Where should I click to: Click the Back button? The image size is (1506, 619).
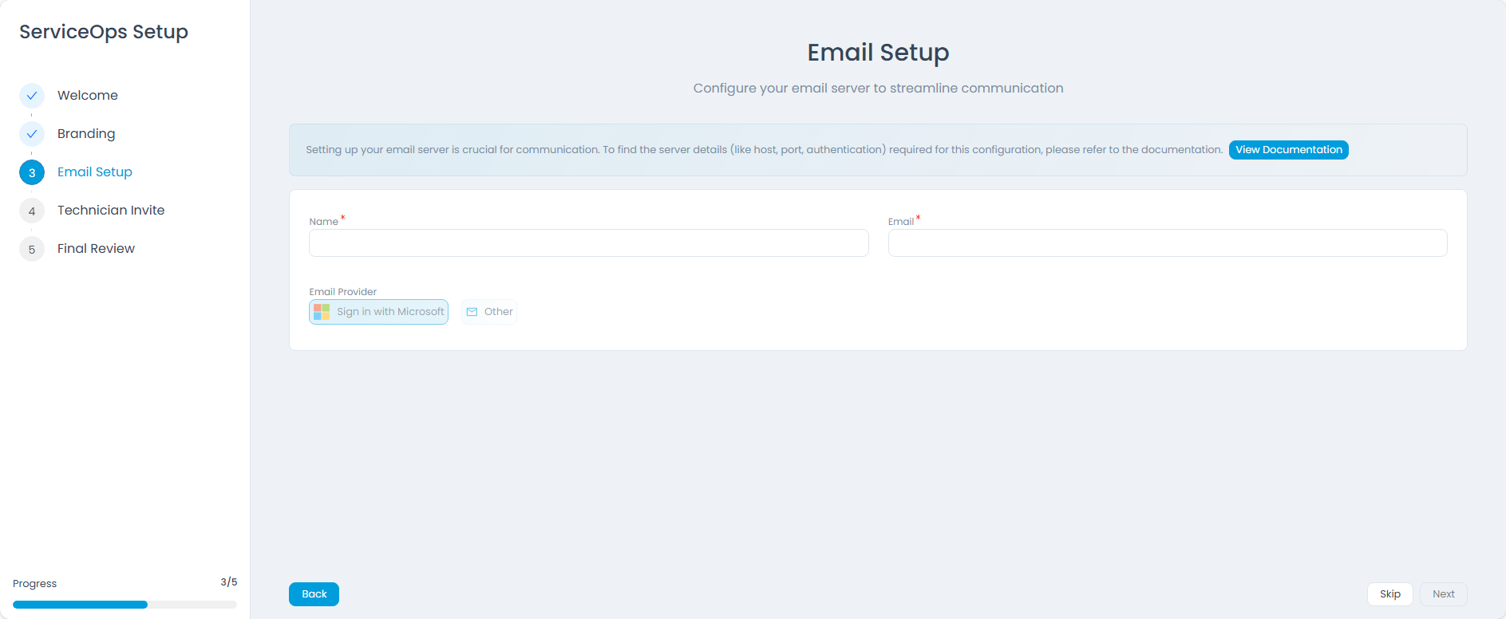(x=314, y=594)
